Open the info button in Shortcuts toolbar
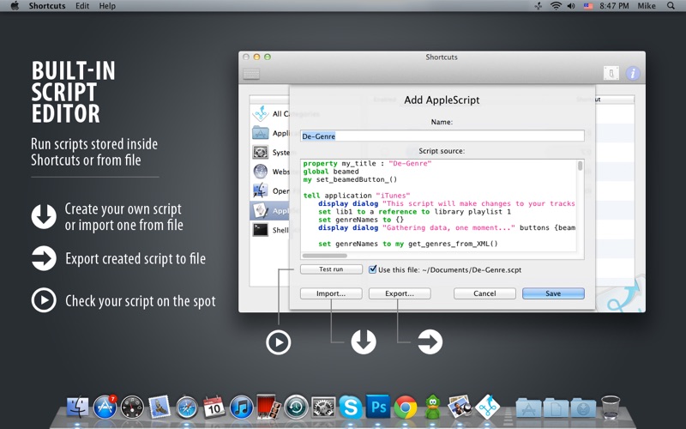This screenshot has width=686, height=429. [x=633, y=73]
